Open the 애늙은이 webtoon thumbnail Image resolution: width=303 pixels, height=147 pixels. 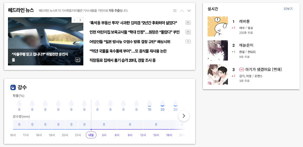tap(218, 50)
